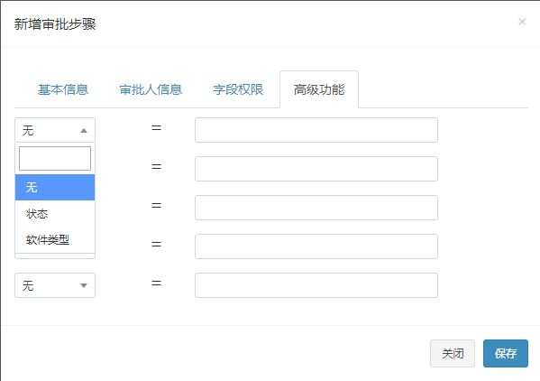Open the bottom 无 combo box
The width and height of the screenshot is (540, 381).
(55, 285)
